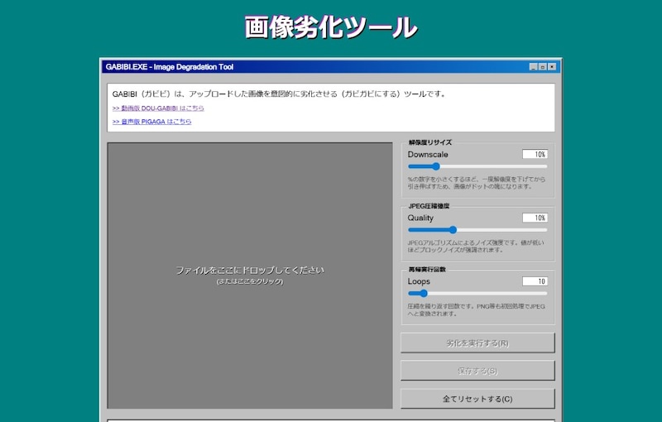Image resolution: width=662 pixels, height=422 pixels.
Task: Focus the Downscale percentage input field
Action: [535, 155]
